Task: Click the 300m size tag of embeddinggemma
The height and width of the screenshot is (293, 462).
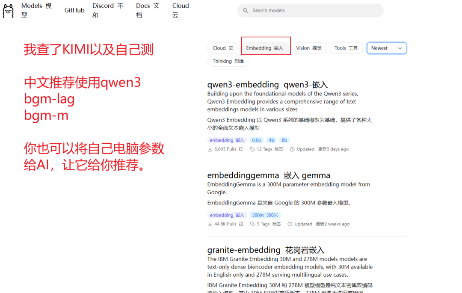Action: pos(265,215)
